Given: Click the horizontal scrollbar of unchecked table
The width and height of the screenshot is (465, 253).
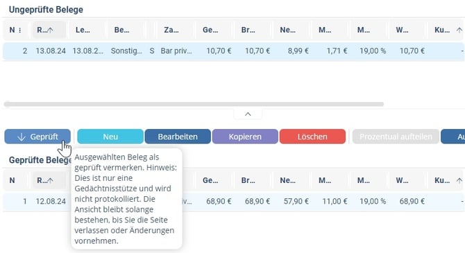Looking at the screenshot, I should (194, 104).
